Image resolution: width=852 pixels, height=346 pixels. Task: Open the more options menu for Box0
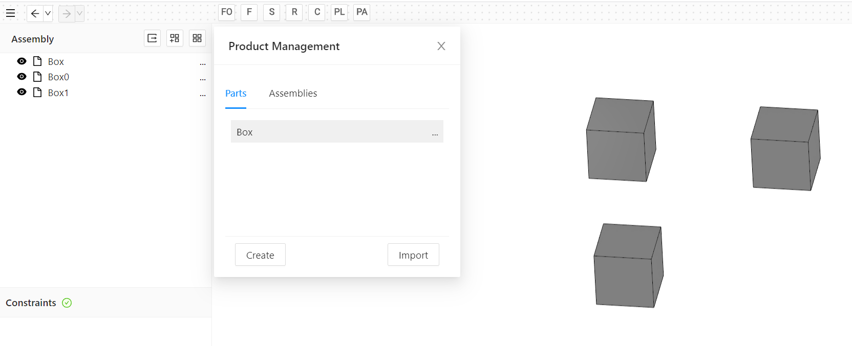click(203, 78)
